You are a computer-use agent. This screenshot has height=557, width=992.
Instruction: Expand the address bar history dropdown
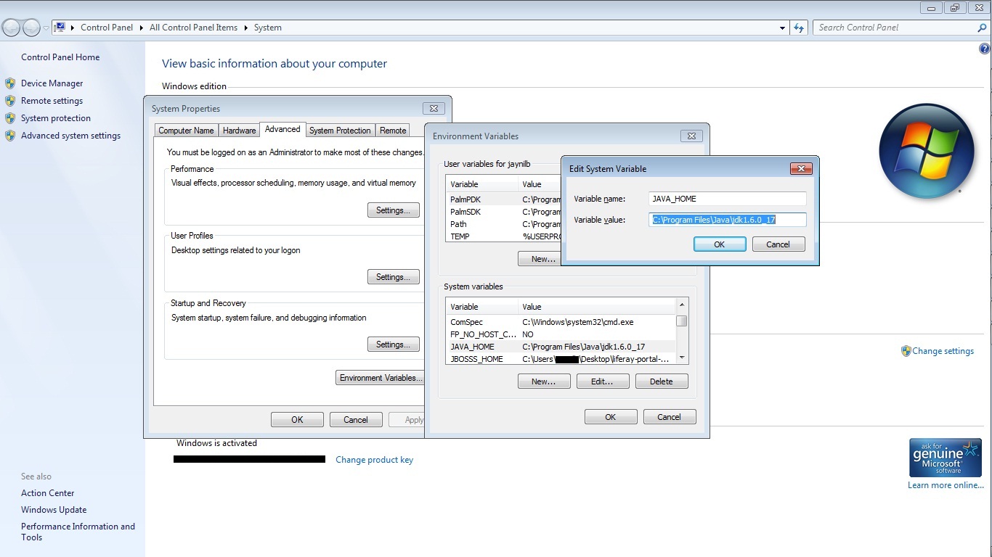coord(782,28)
